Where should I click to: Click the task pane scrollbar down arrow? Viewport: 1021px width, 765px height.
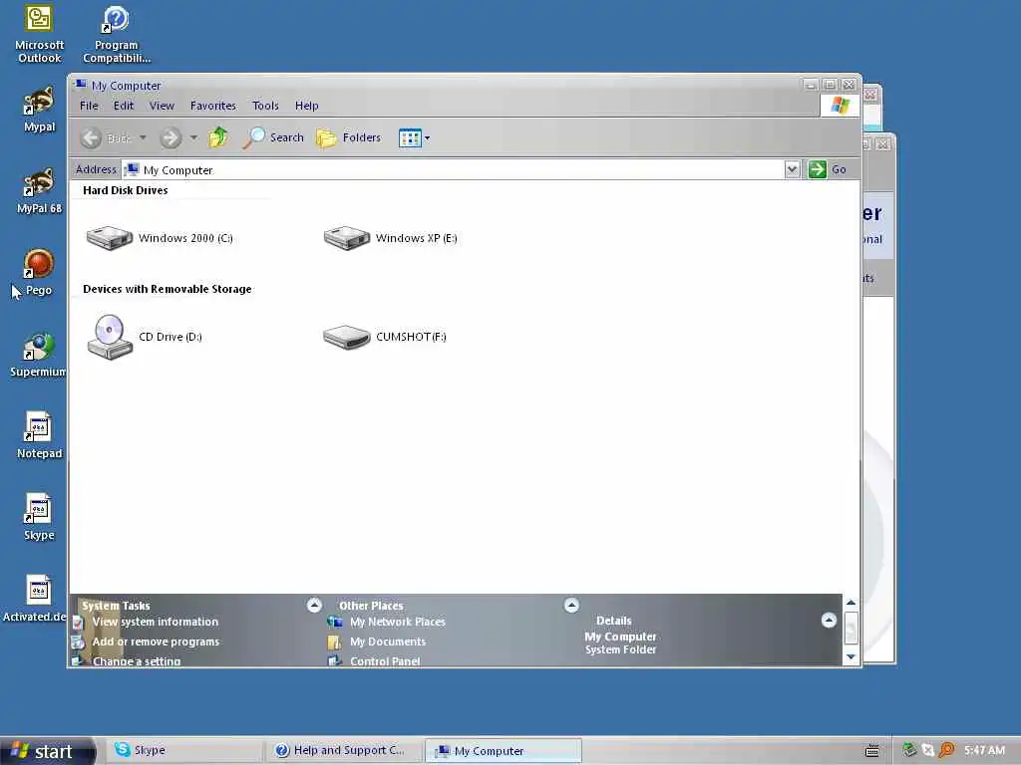(851, 656)
